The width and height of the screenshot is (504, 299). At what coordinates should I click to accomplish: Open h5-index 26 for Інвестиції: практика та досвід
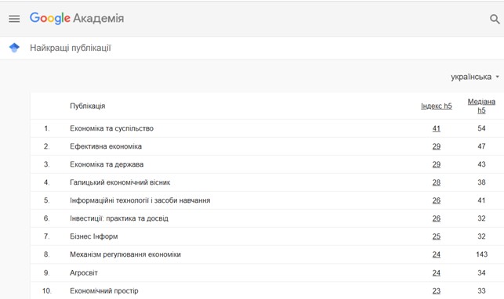point(436,218)
